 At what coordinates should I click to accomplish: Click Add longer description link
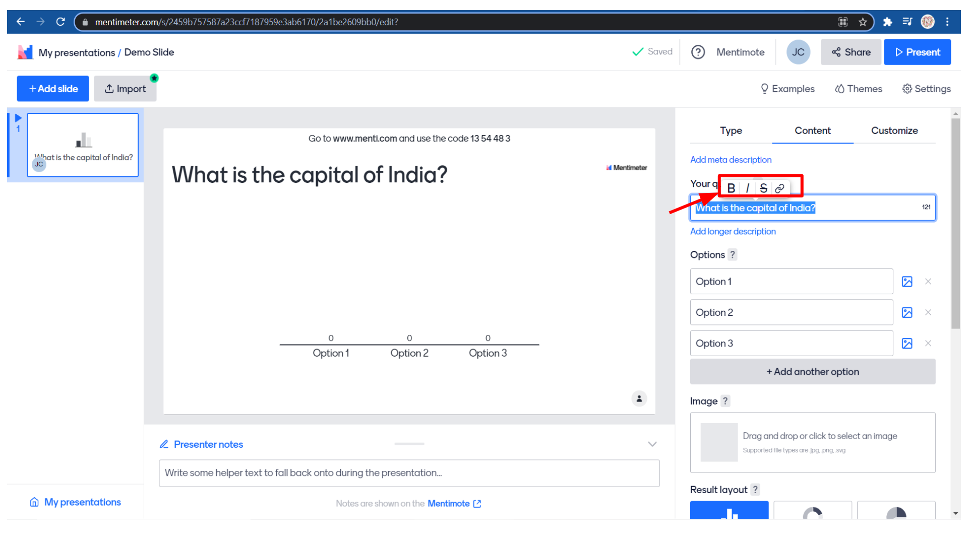click(x=733, y=231)
